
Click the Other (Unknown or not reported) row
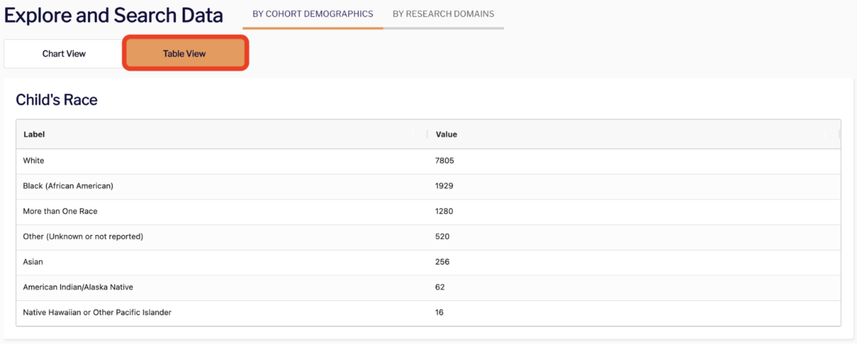(x=428, y=237)
